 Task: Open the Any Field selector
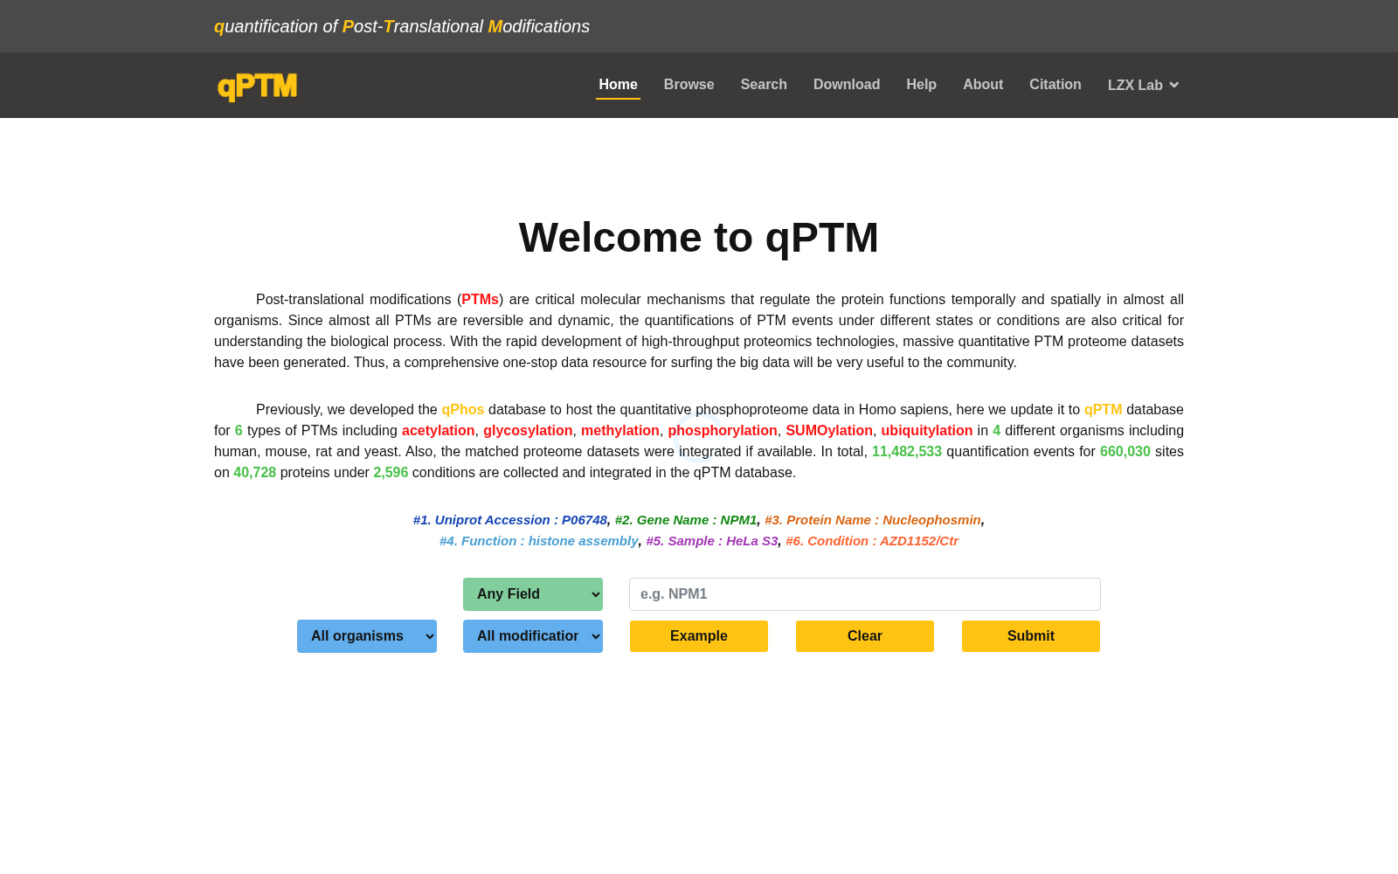pos(533,594)
